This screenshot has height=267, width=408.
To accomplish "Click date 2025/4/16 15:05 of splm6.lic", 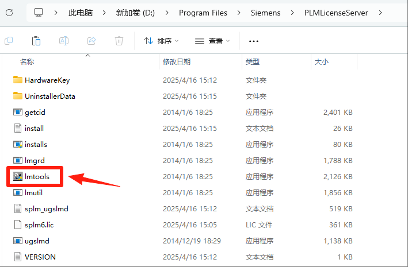I will click(x=190, y=225).
